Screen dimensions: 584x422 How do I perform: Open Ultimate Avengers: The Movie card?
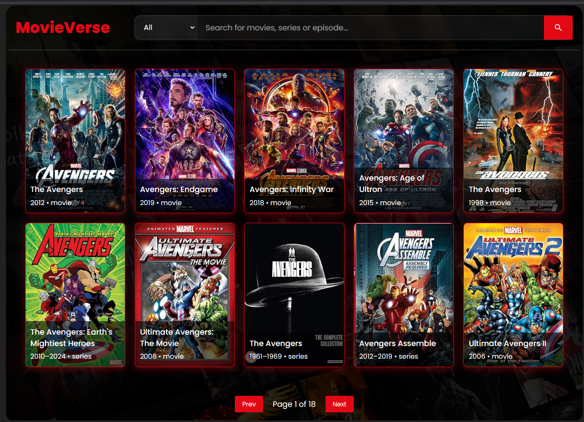(185, 295)
